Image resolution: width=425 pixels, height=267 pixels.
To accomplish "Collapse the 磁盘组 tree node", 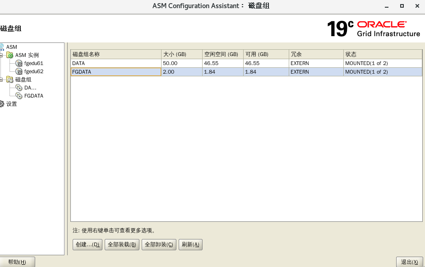I will (1, 80).
